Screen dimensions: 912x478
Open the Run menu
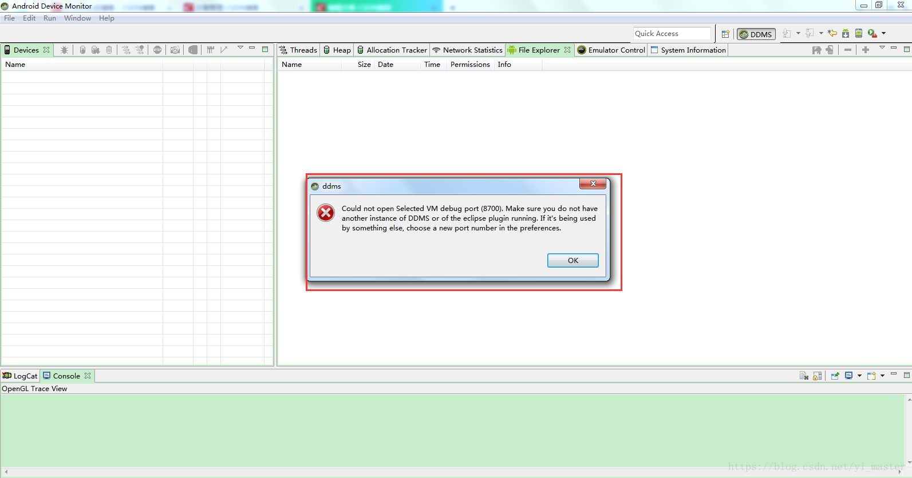click(x=50, y=18)
